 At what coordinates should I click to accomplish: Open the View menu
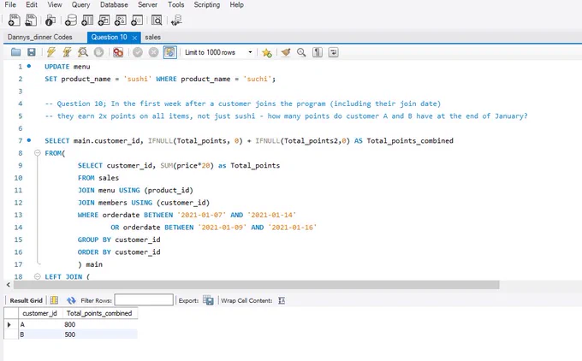pos(55,5)
